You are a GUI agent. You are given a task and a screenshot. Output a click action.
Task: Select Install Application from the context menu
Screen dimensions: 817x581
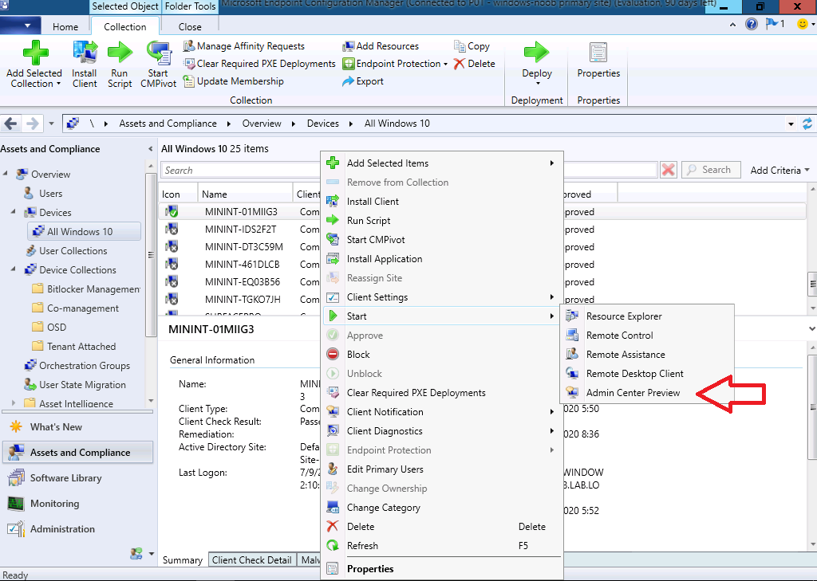(x=442, y=259)
